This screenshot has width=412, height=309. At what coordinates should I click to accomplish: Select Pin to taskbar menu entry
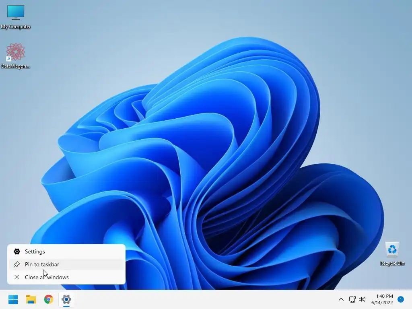pyautogui.click(x=66, y=264)
